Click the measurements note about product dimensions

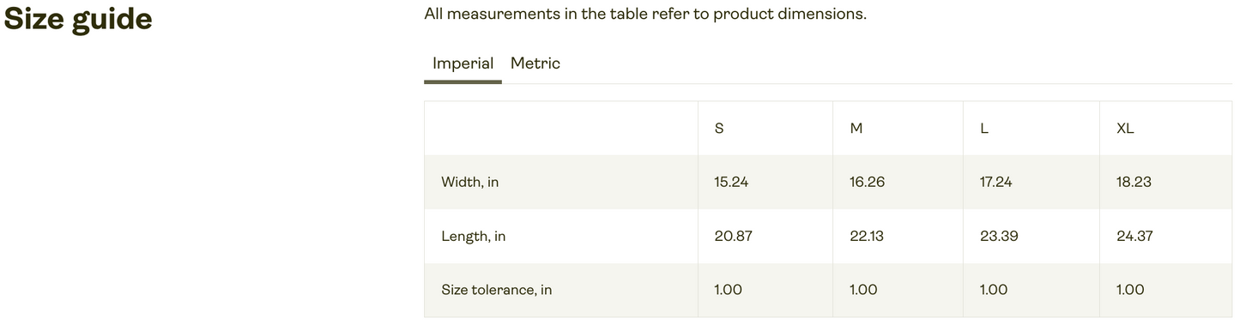click(645, 15)
